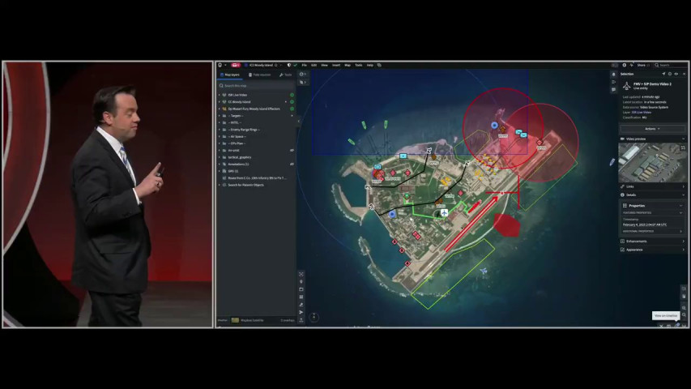Image resolution: width=691 pixels, height=389 pixels.
Task: Switch to the Data sources tab
Action: [x=259, y=75]
